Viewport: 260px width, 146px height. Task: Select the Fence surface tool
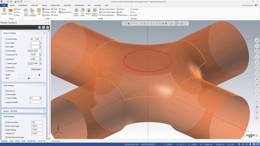coord(62,9)
